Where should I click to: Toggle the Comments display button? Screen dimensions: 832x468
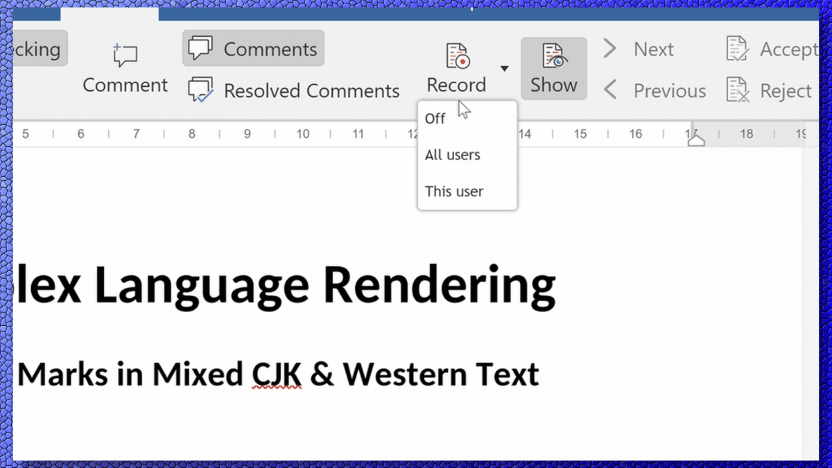(253, 49)
